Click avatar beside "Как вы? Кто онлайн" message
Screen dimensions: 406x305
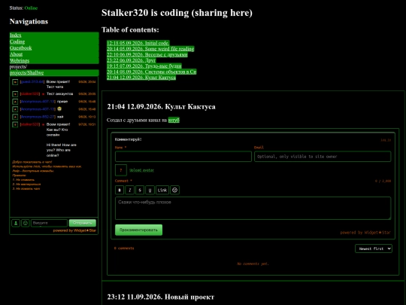(15, 125)
